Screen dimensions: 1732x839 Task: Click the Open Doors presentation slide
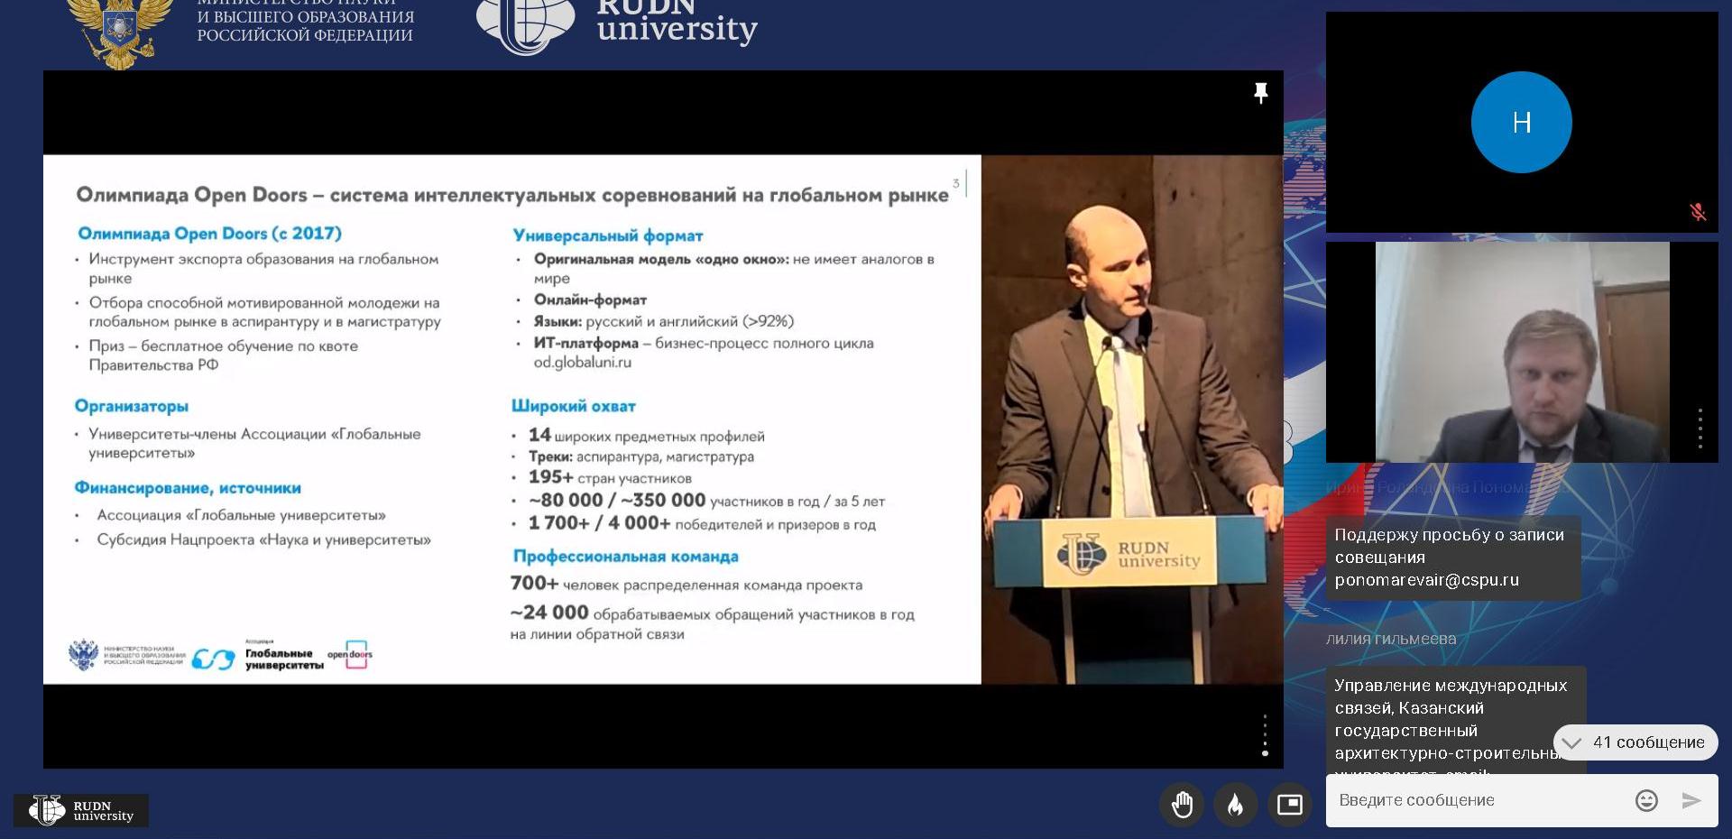tap(511, 419)
